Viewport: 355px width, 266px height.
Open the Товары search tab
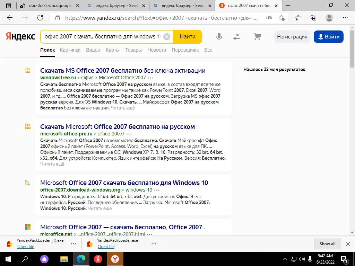133,50
